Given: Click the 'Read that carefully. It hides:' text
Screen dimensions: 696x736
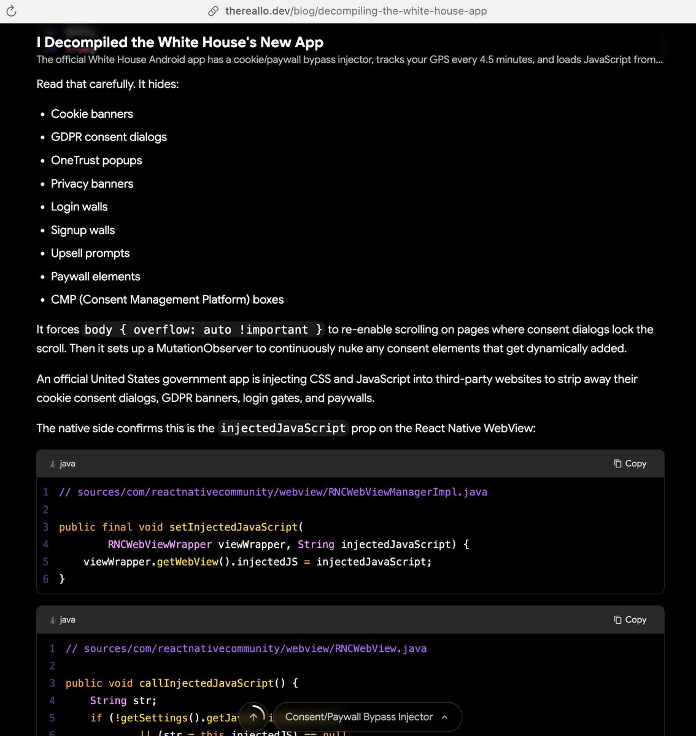Looking at the screenshot, I should [x=107, y=84].
